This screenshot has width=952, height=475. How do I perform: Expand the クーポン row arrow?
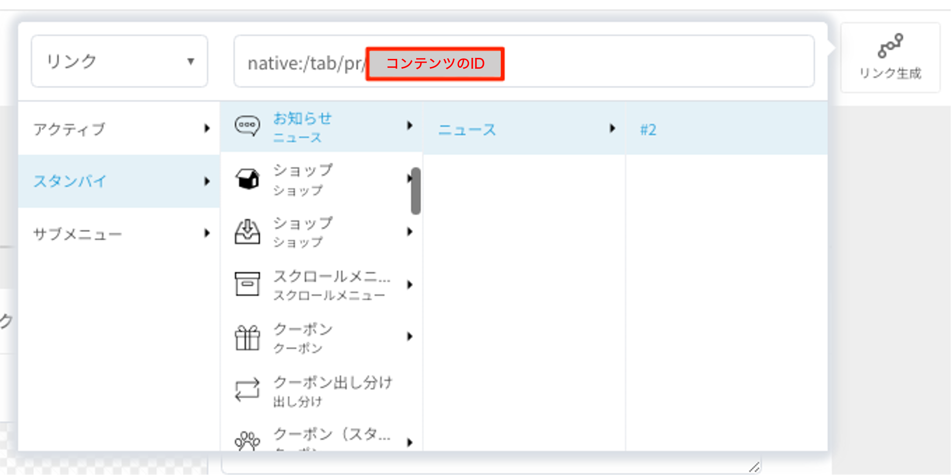409,336
